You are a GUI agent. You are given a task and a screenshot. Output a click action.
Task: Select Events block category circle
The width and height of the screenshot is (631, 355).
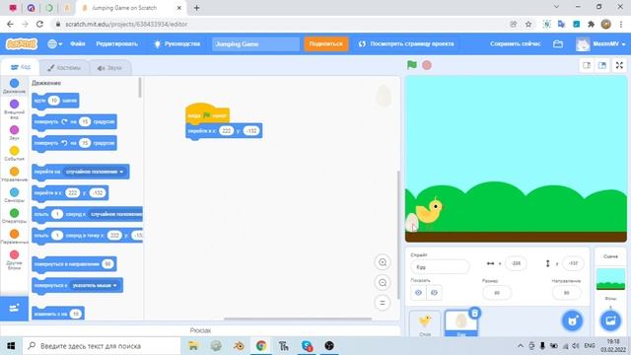(14, 151)
